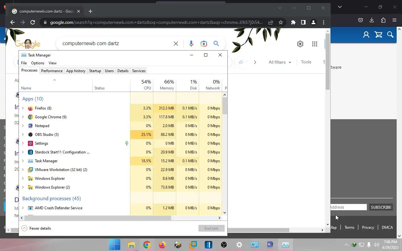Open Task Manager View menu
Image resolution: width=402 pixels, height=251 pixels.
(x=52, y=63)
